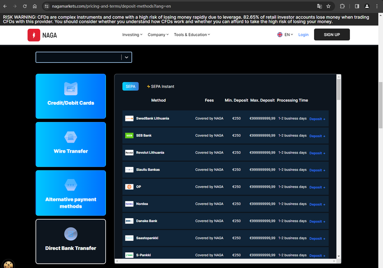Click the Nordea bank logo

(129, 204)
